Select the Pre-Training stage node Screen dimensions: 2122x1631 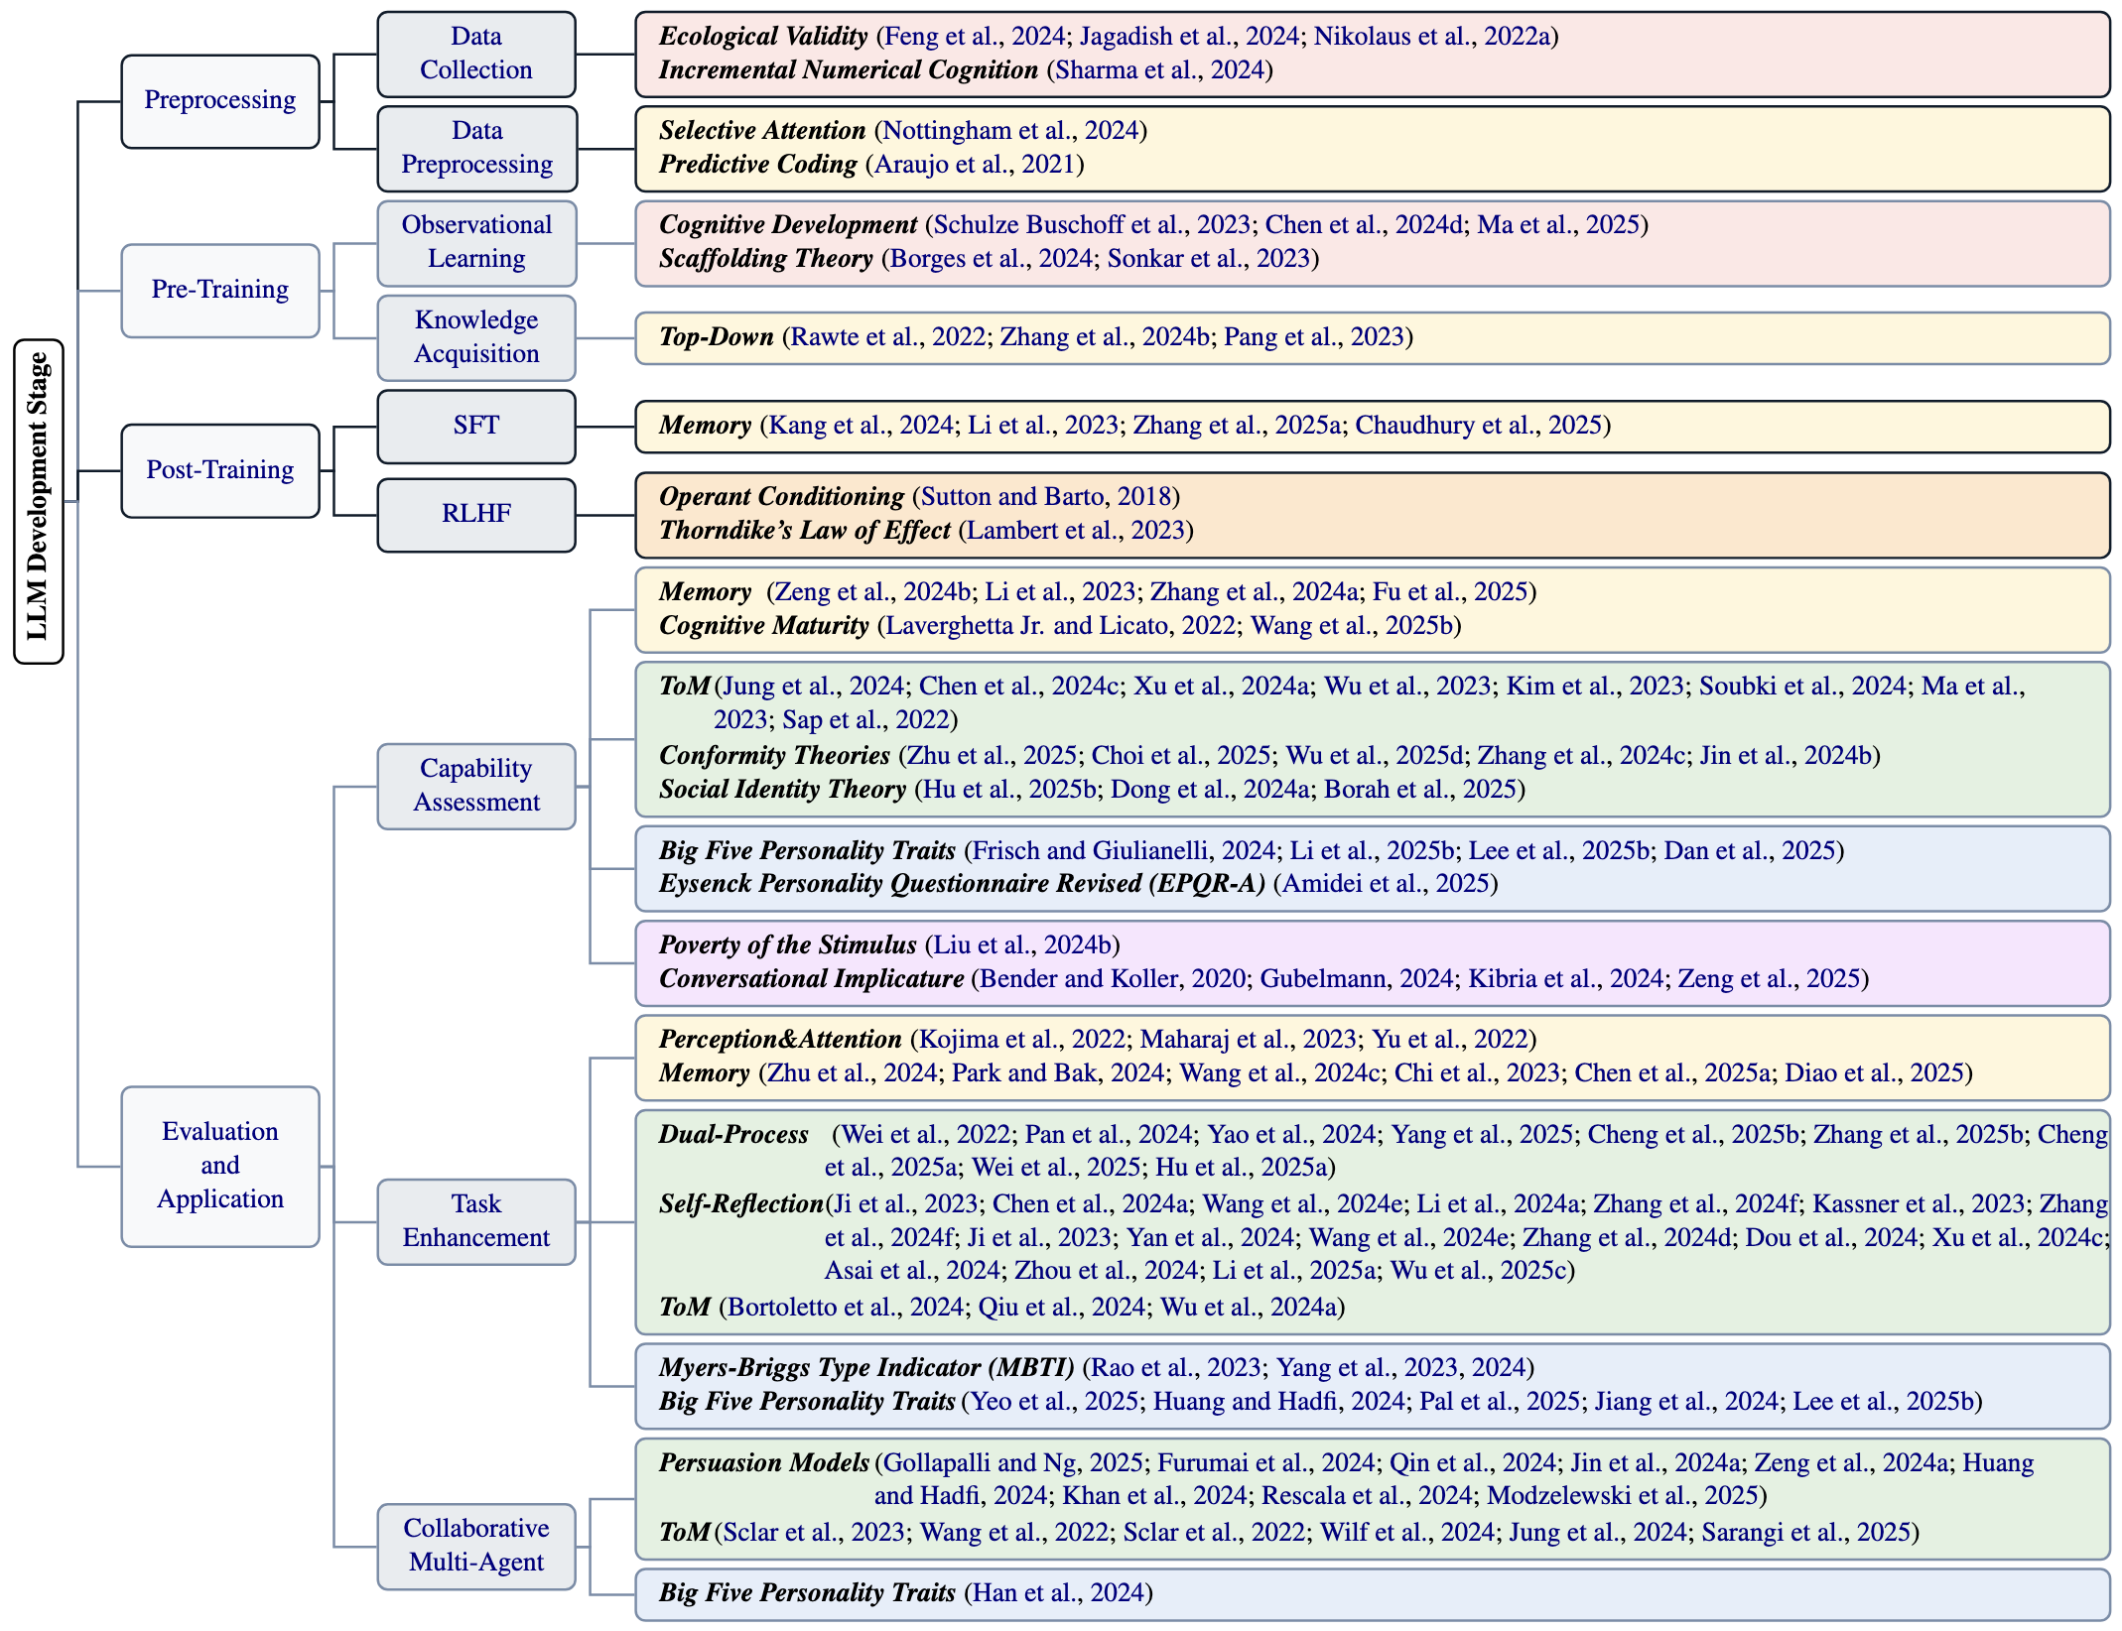coord(219,290)
